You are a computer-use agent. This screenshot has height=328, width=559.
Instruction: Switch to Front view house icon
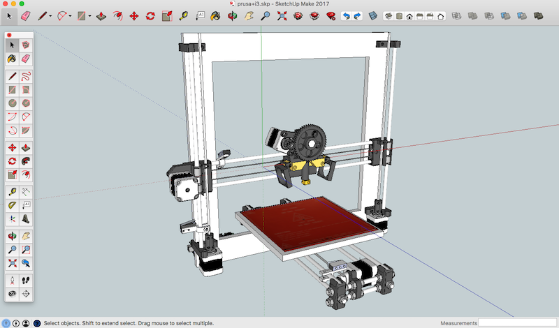pos(409,15)
